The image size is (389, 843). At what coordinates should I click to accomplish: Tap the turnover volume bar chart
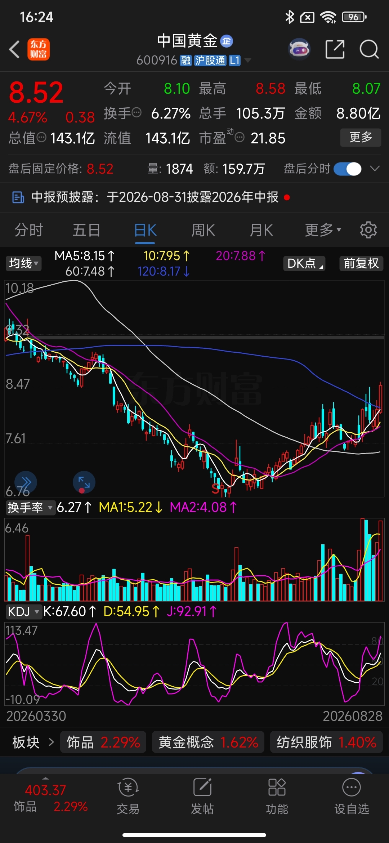pyautogui.click(x=194, y=559)
